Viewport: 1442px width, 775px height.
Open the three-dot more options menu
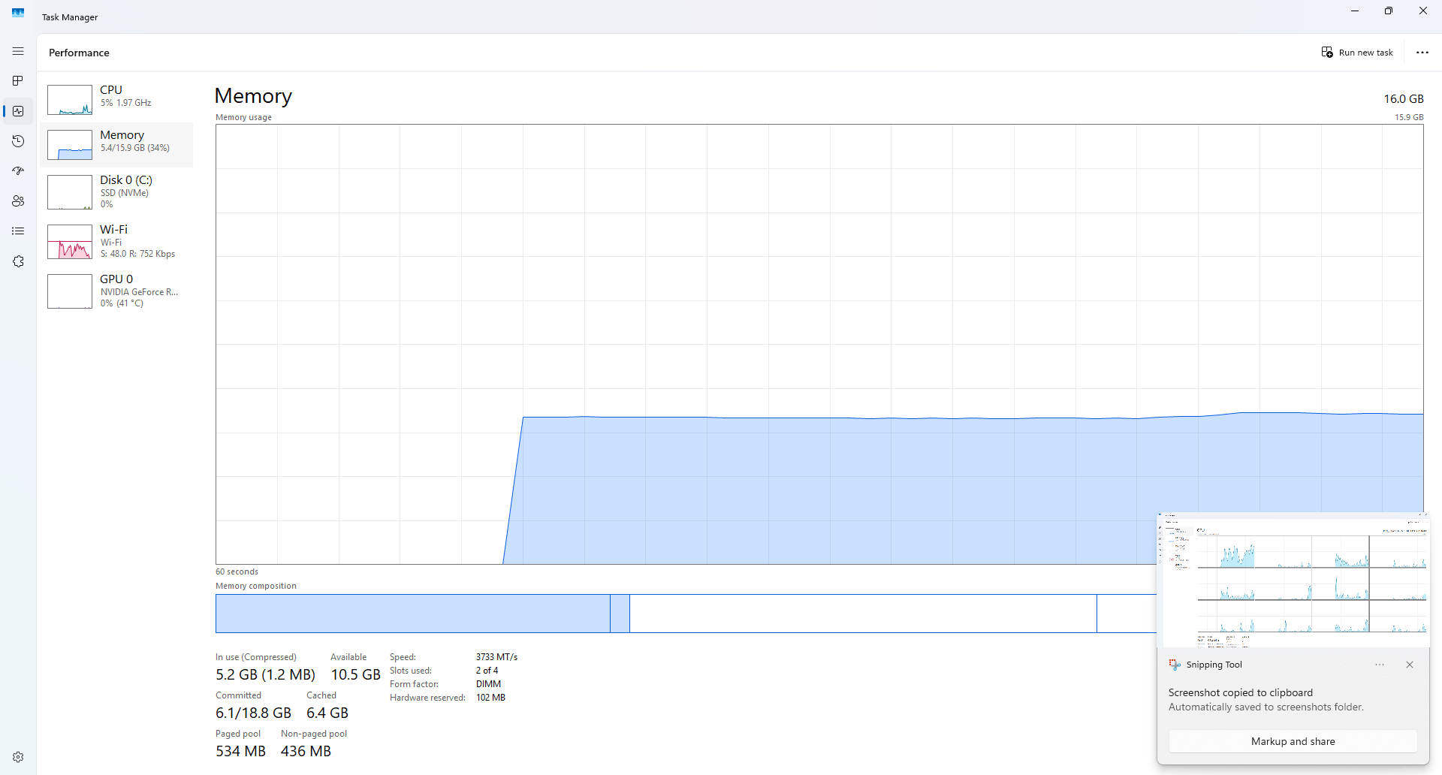pos(1422,53)
